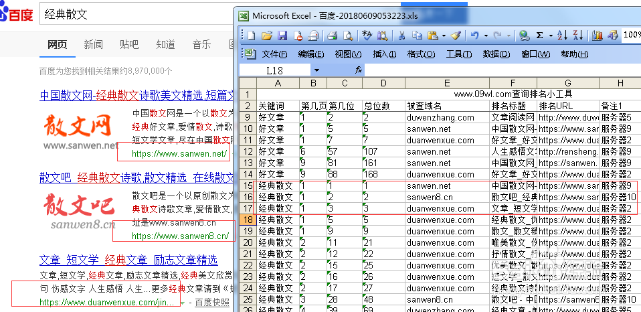The height and width of the screenshot is (312, 641).
Task: Expand the Undo history dropdown arrow
Action: click(x=486, y=36)
